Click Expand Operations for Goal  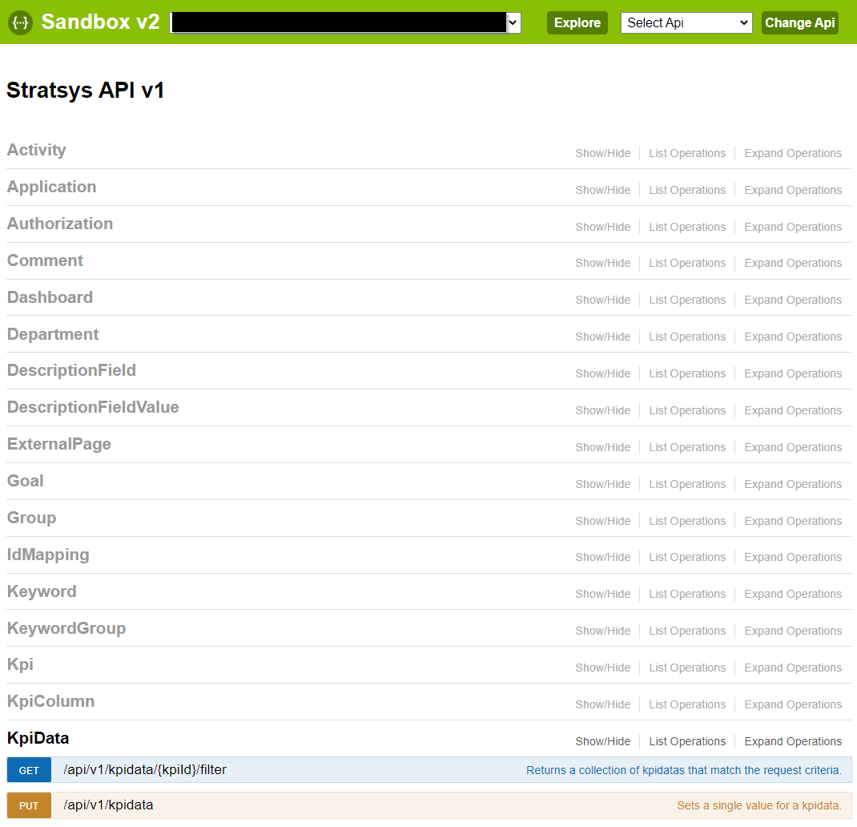[x=793, y=484]
